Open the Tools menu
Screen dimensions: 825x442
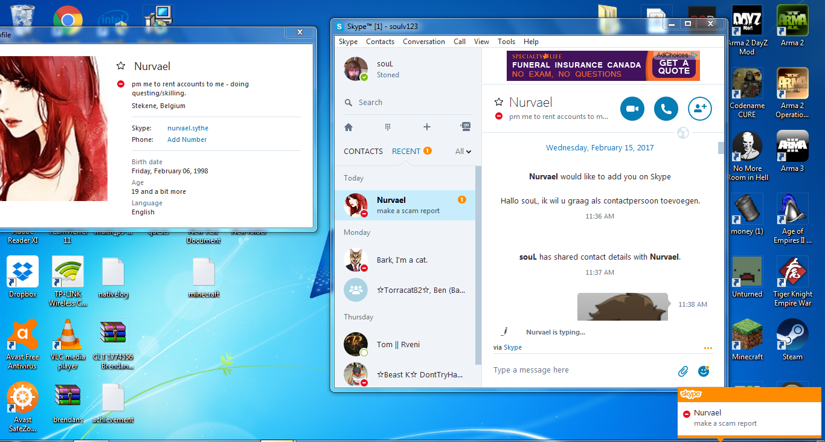(x=507, y=42)
